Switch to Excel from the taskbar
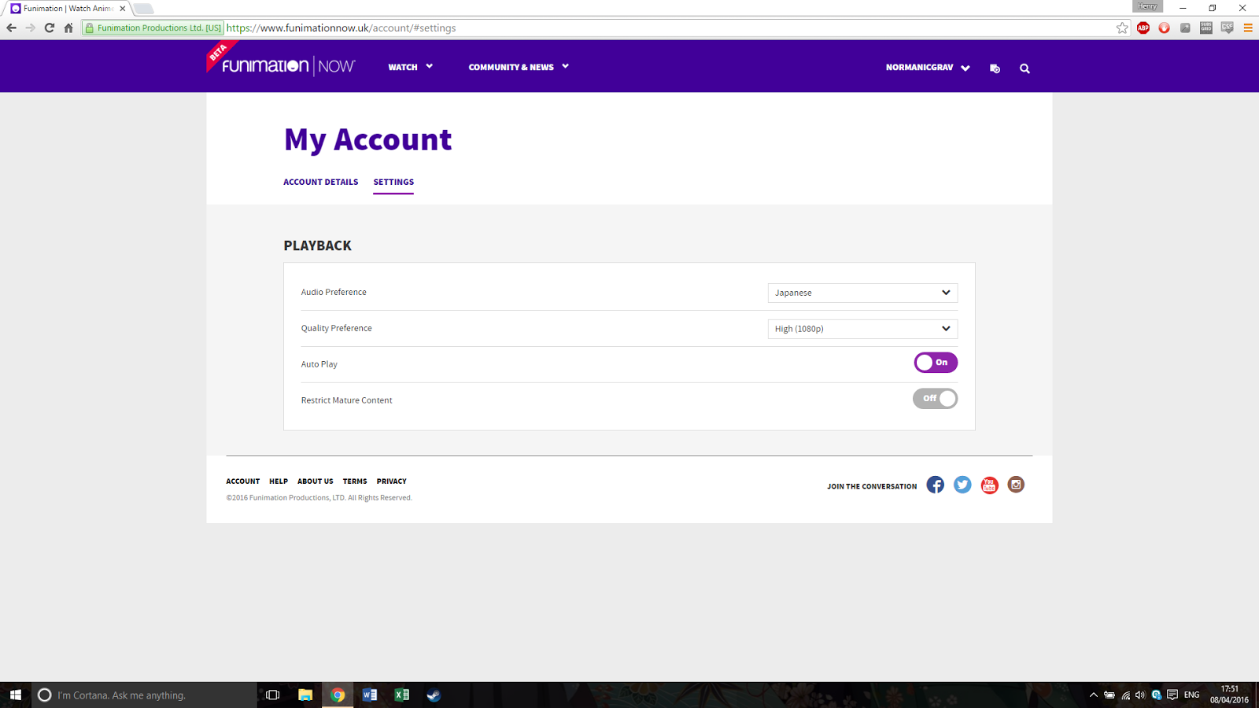The image size is (1259, 708). [x=401, y=695]
